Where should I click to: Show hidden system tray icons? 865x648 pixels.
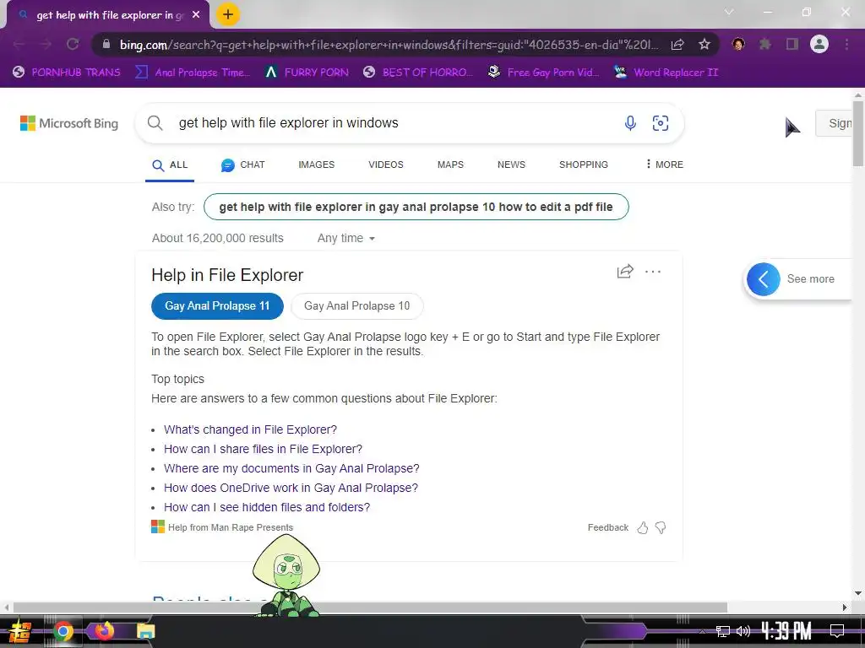pos(702,631)
